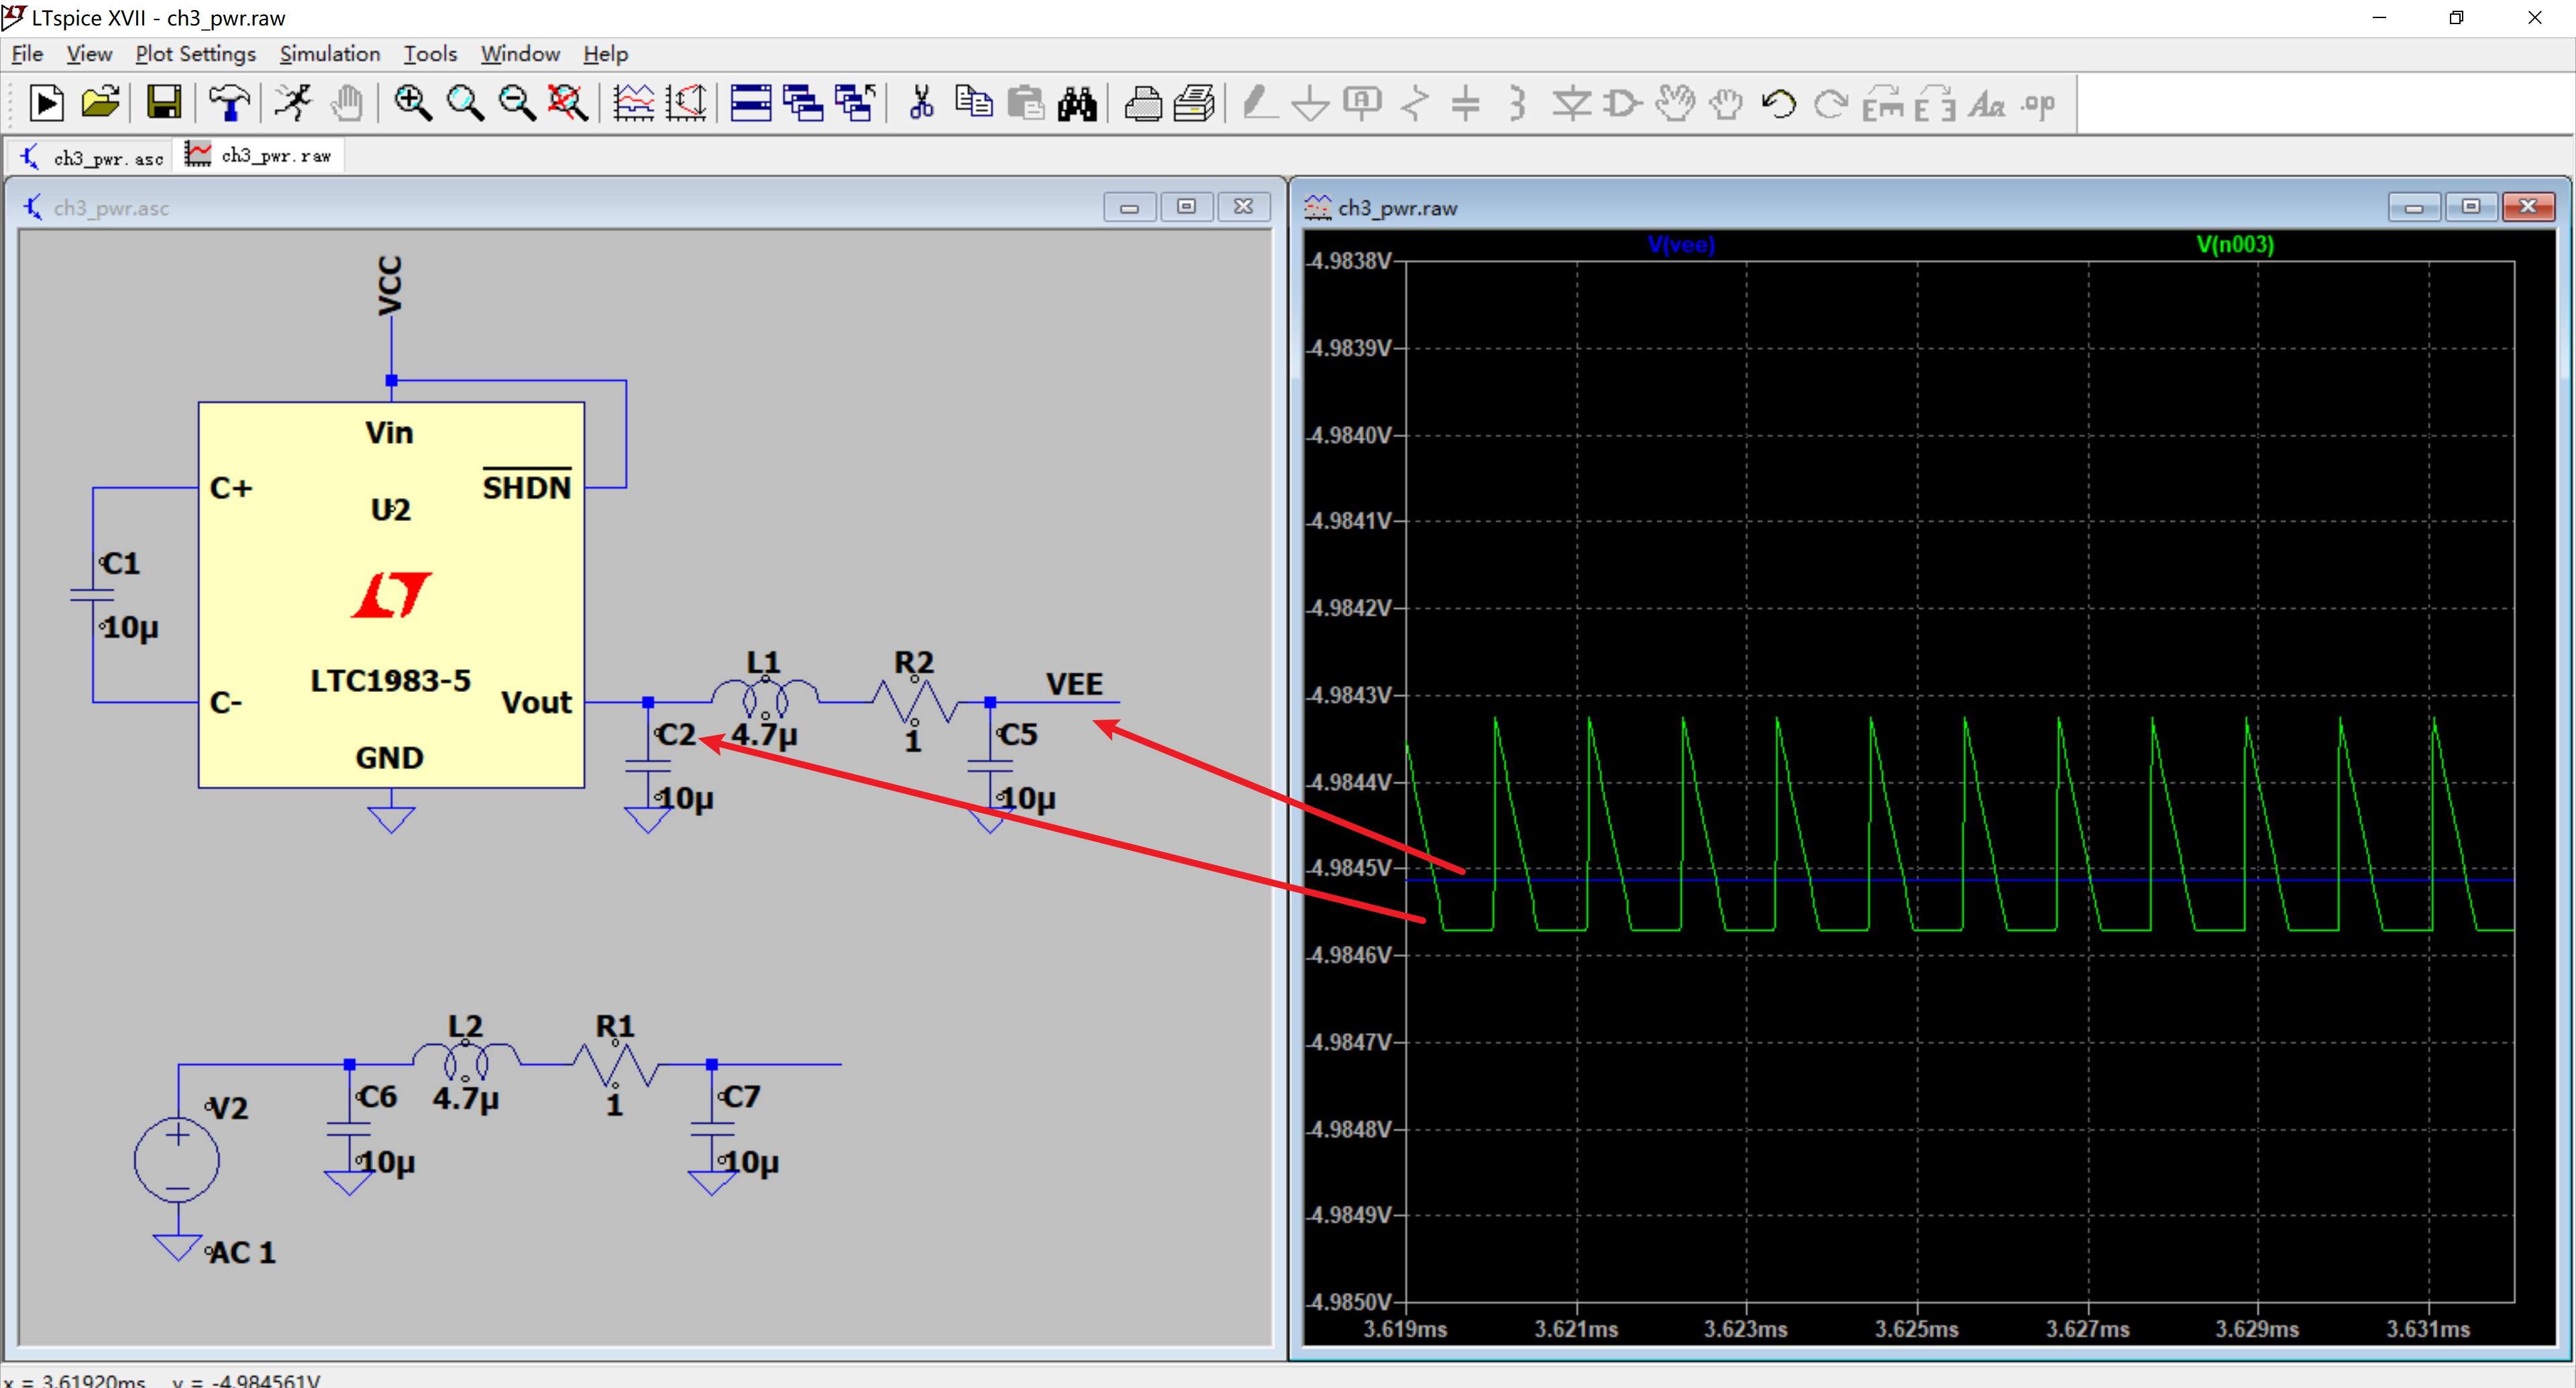
Task: Click the Label Net icon
Action: 1362,103
